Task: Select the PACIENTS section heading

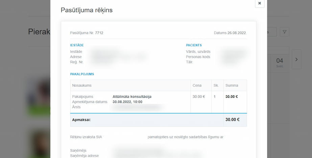Action: 194,45
